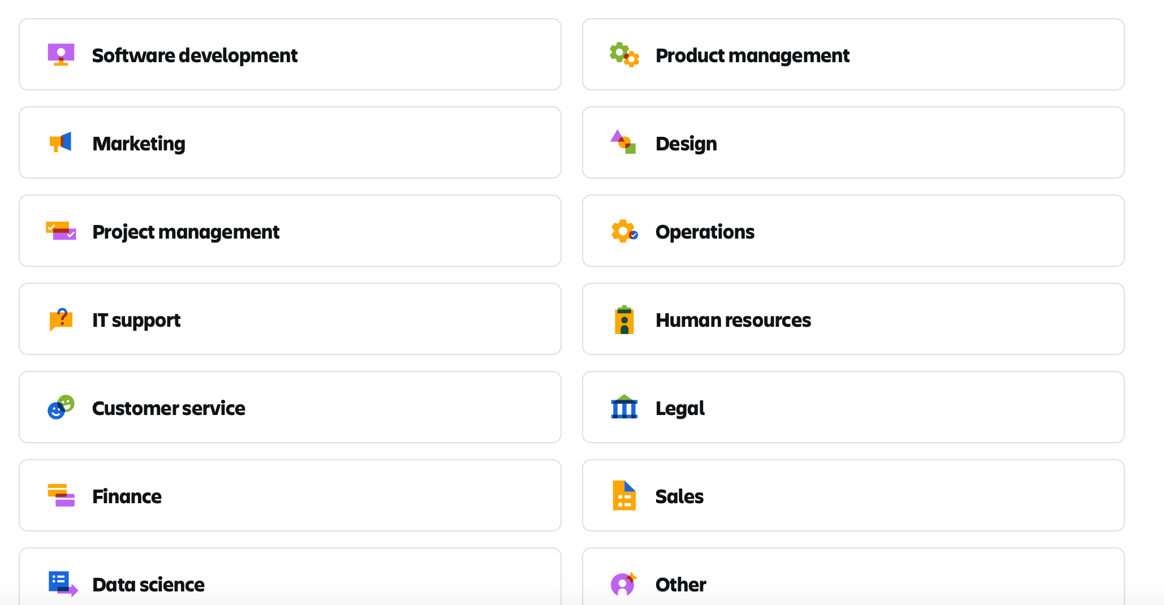Click the Design shapes icon
This screenshot has width=1164, height=605.
click(x=624, y=142)
